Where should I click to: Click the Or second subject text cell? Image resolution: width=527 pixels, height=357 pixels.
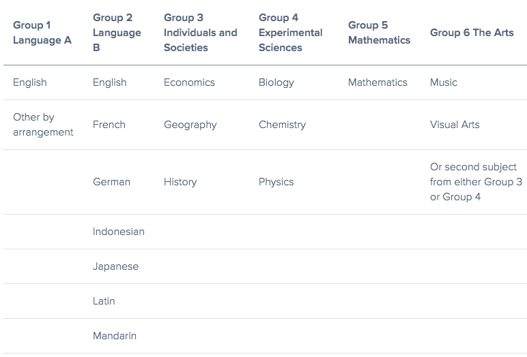click(476, 182)
